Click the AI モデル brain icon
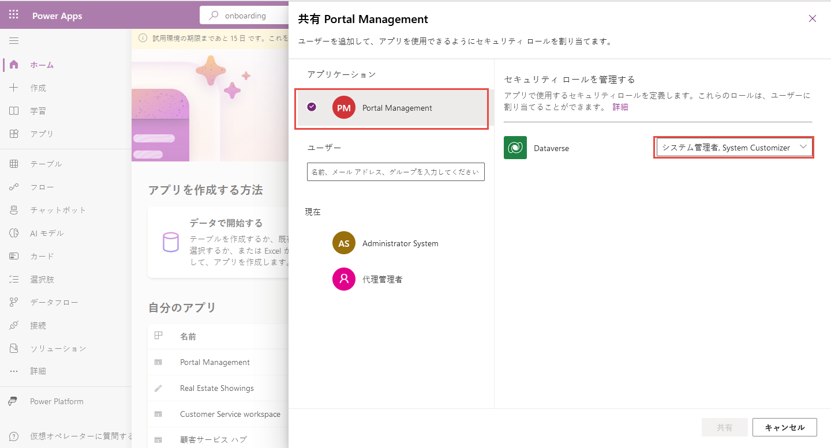This screenshot has width=831, height=448. (x=14, y=233)
